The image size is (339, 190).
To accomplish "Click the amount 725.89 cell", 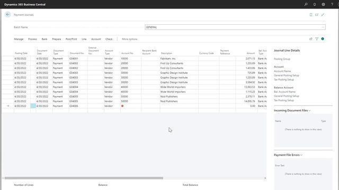I will (x=247, y=73).
